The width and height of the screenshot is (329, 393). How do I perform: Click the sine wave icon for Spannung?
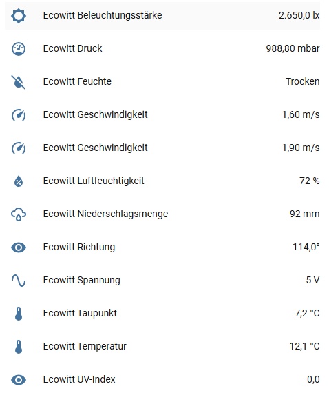(x=19, y=281)
